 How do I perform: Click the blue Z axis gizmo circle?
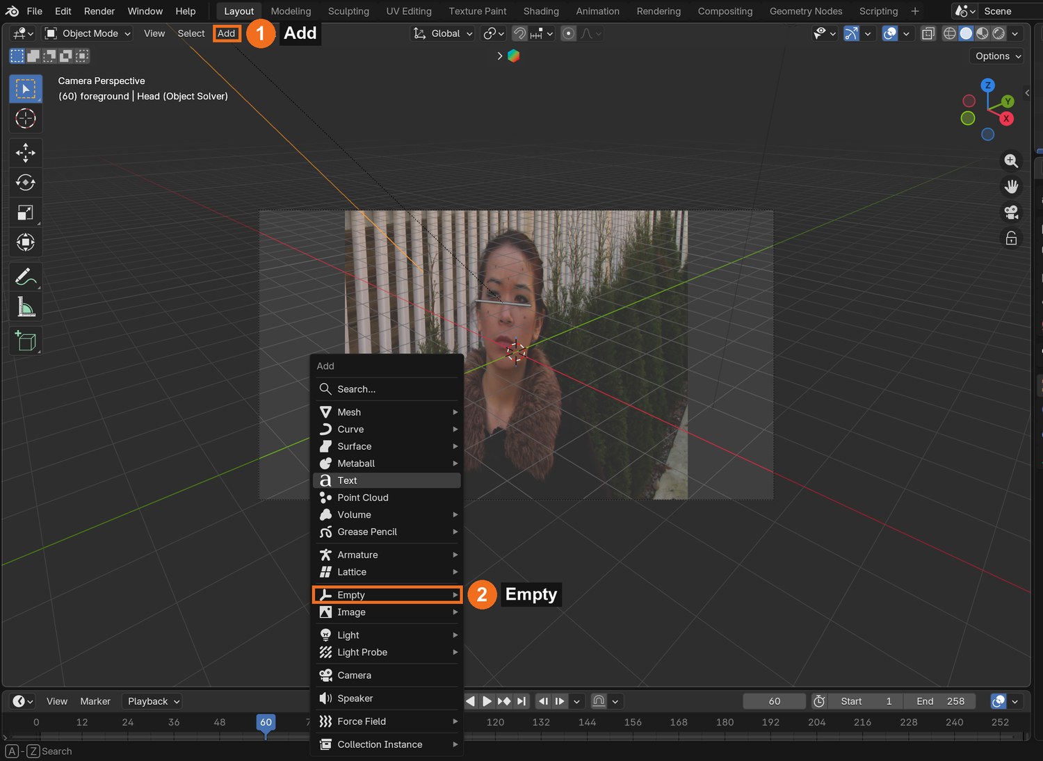click(987, 85)
